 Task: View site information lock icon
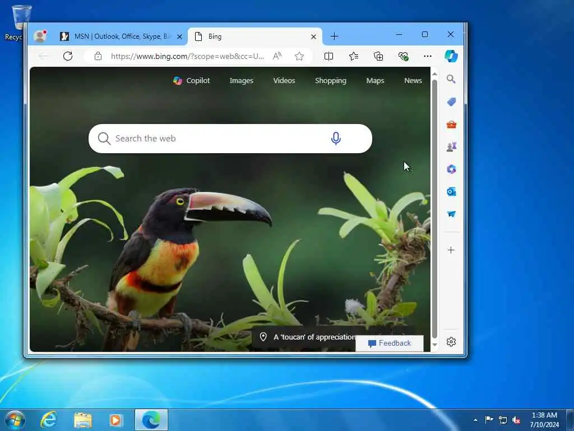pyautogui.click(x=98, y=56)
